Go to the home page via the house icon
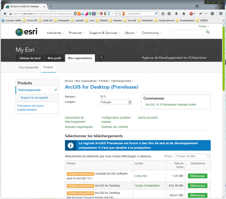Image resolution: width=226 pixels, height=199 pixels. coord(184,14)
